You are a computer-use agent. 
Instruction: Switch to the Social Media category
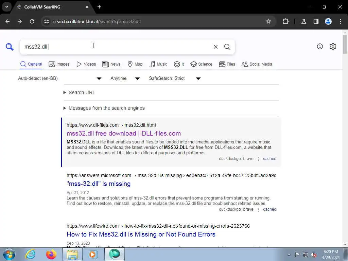[x=257, y=64]
